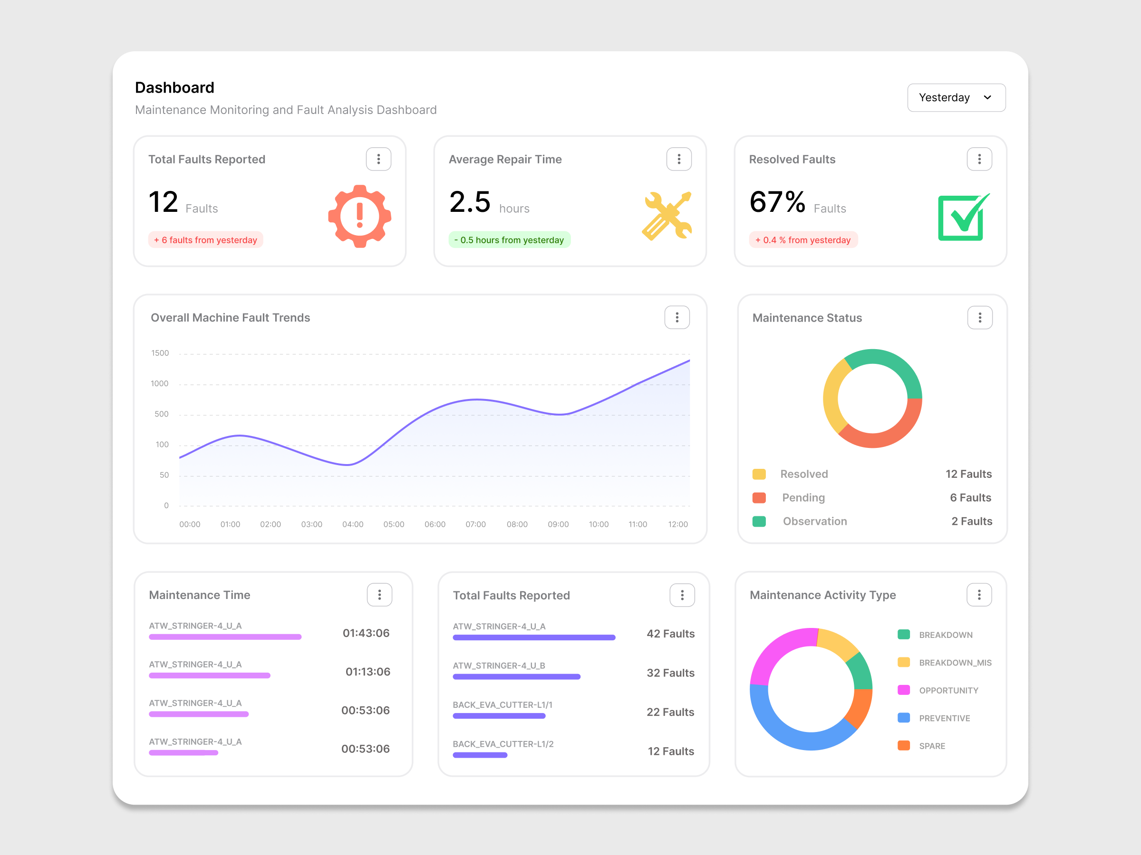This screenshot has width=1141, height=855.
Task: Open options for Overall Machine Fault Trends chart
Action: coord(677,317)
